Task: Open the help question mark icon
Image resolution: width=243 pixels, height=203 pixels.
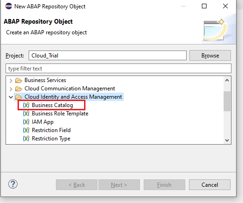Action: (13, 184)
